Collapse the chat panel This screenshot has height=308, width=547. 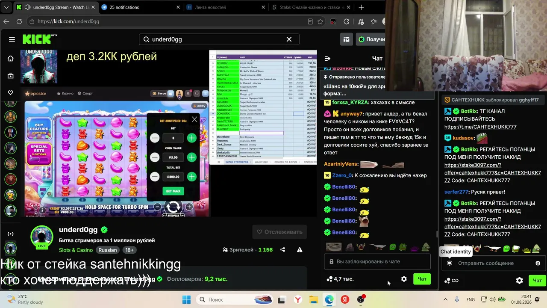(x=327, y=59)
